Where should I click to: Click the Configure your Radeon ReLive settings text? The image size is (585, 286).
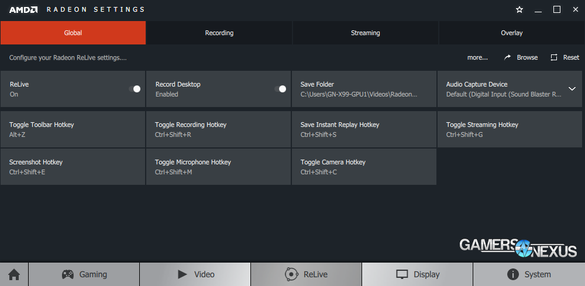tap(68, 58)
